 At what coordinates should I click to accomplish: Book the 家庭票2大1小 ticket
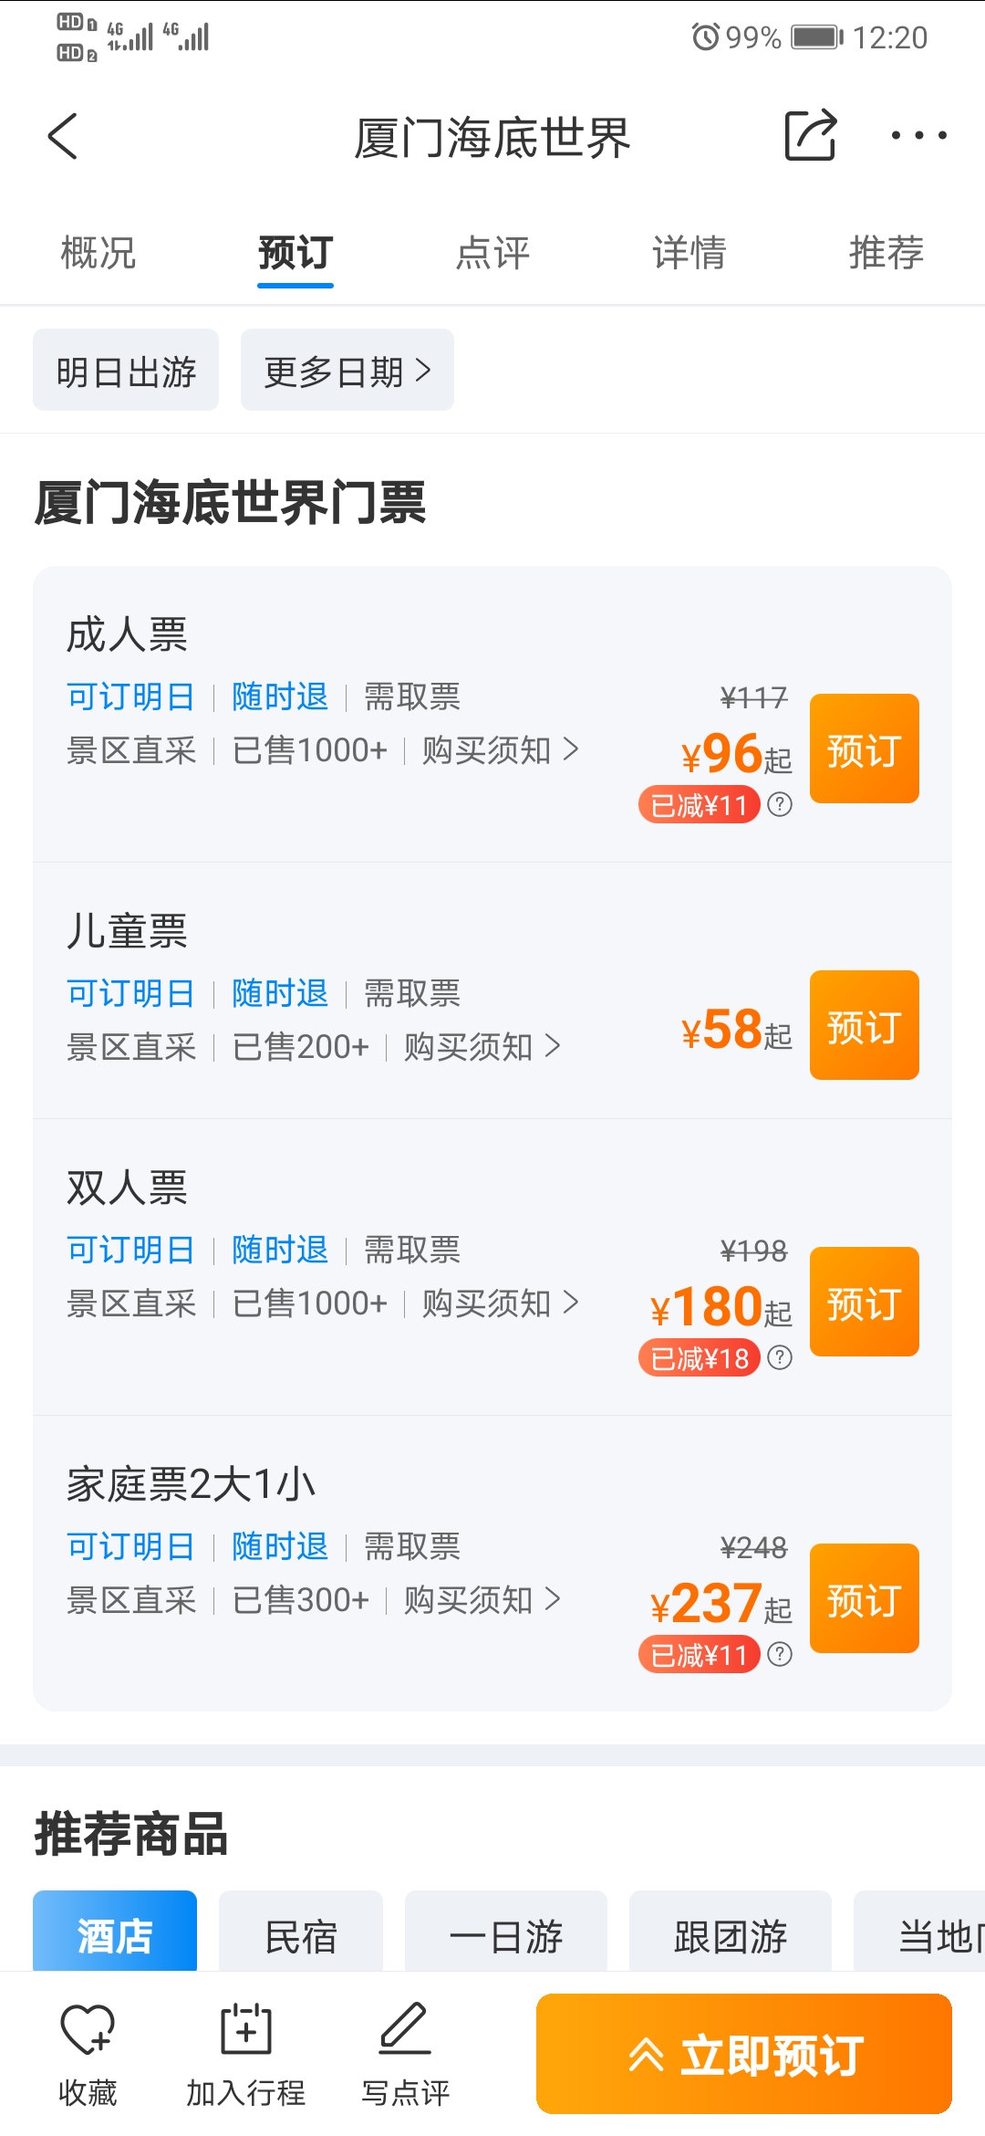point(864,1598)
